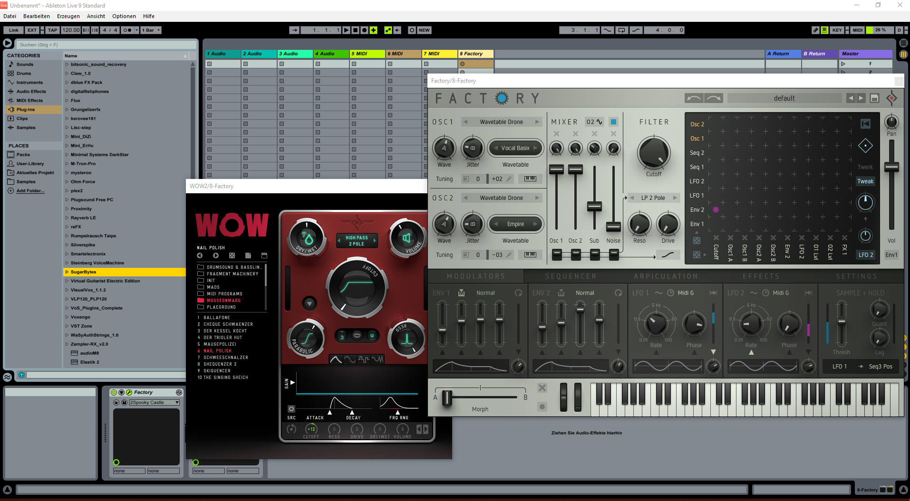Select next filter type after LP 2 Pole

(675, 198)
